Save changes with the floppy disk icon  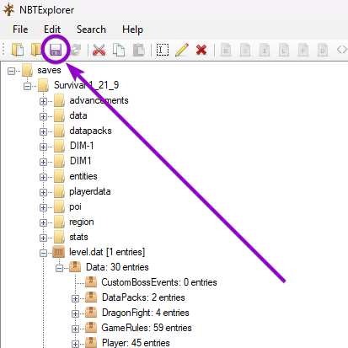tap(56, 50)
